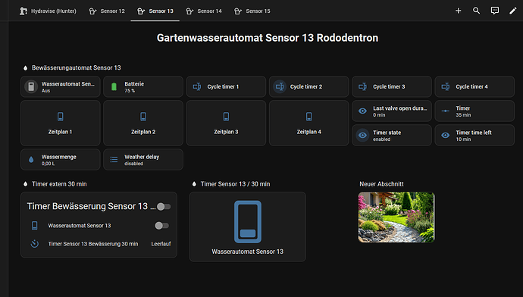Open the Zeitplan 2 label
523x297 pixels.
click(143, 132)
